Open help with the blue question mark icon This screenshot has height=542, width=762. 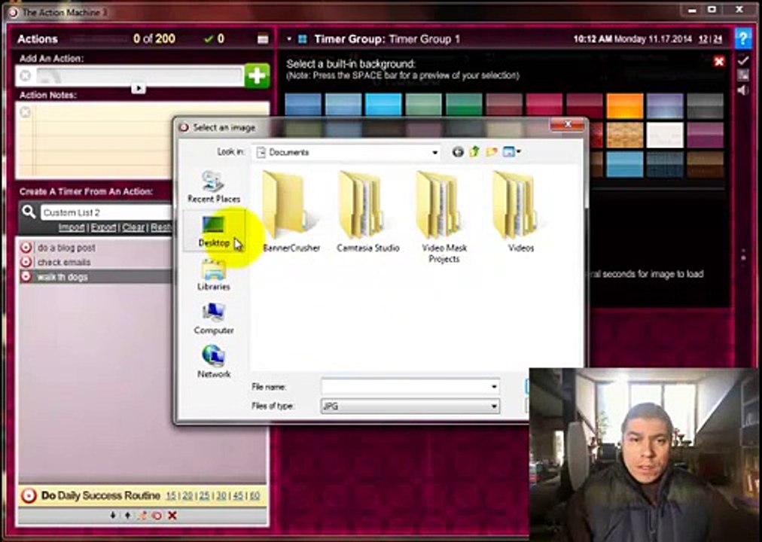pos(742,38)
